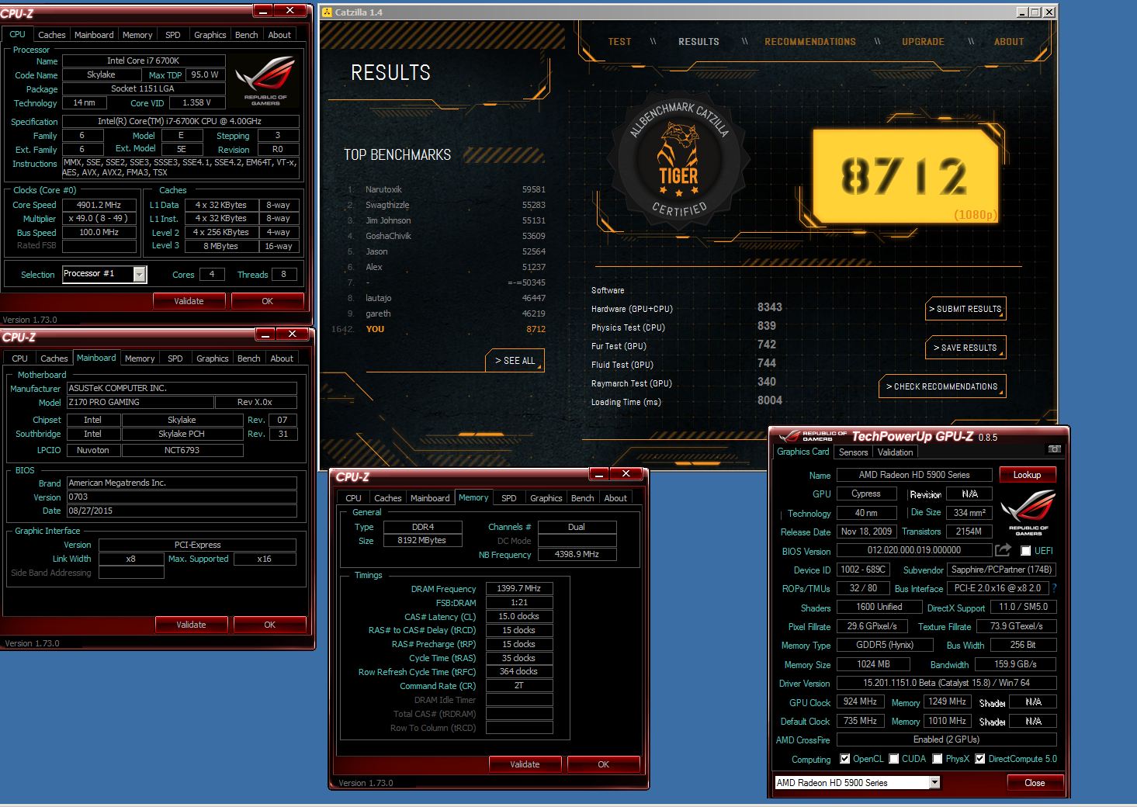The image size is (1137, 807).
Task: Click Validate in the top CPU-Z window
Action: [x=189, y=301]
